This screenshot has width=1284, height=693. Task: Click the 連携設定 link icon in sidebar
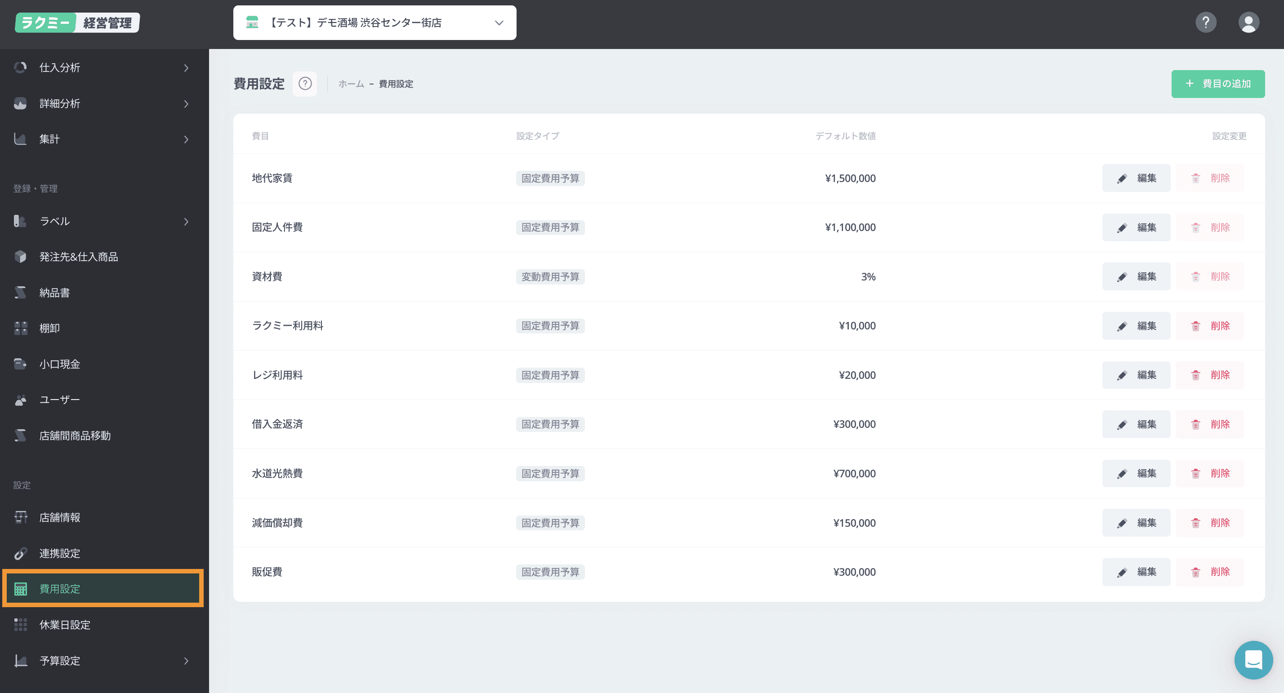(20, 553)
